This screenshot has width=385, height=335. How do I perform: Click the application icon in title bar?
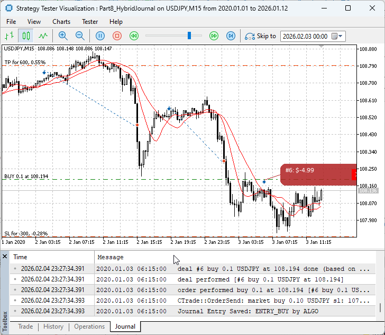tap(8, 8)
